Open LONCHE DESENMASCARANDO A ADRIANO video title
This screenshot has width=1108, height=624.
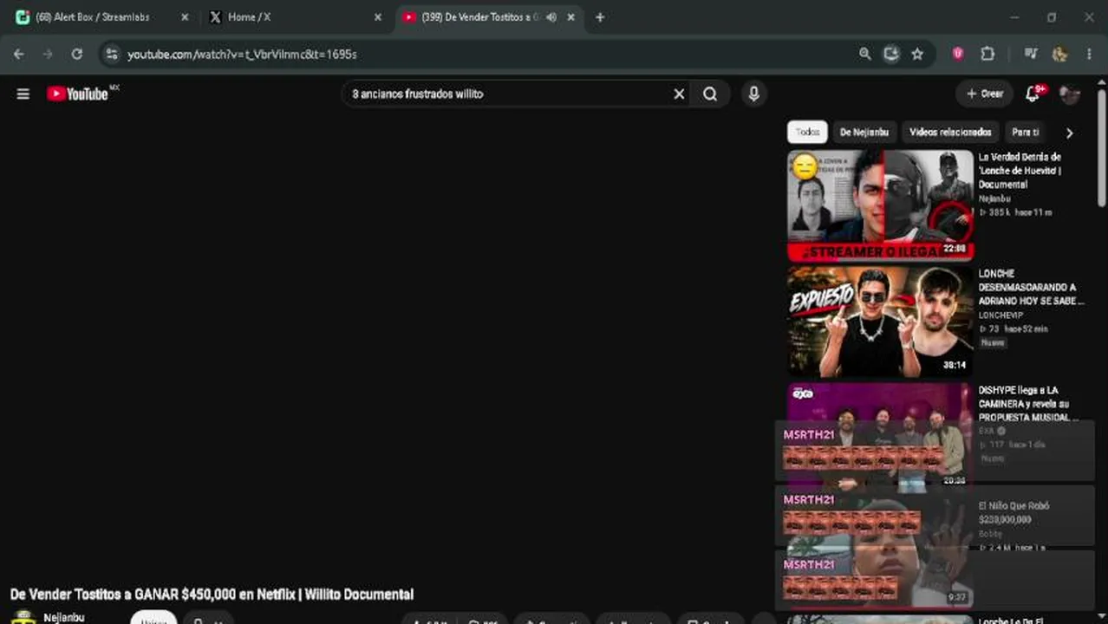click(1031, 287)
